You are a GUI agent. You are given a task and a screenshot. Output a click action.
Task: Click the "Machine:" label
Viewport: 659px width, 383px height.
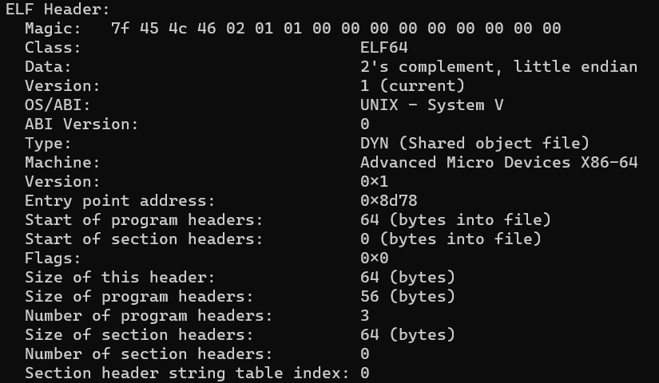click(x=62, y=163)
